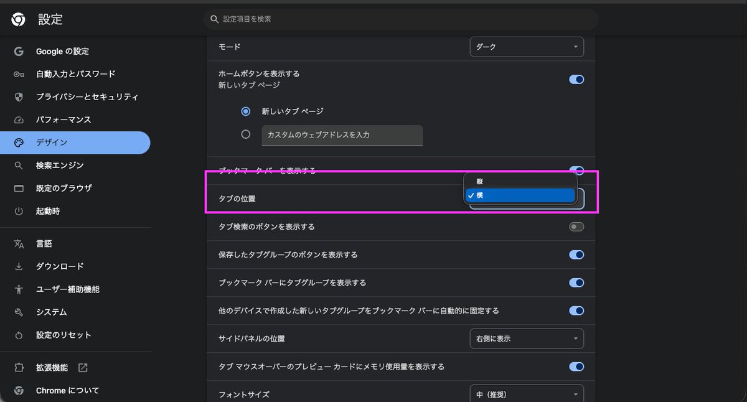Viewport: 747px width, 402px height.
Task: Toggle ブックマーク バーにタブグループを表示する
Action: pyautogui.click(x=576, y=283)
